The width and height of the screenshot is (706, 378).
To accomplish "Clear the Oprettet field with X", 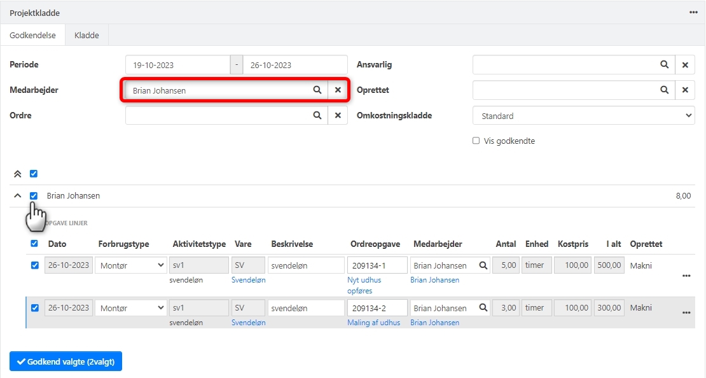I will pyautogui.click(x=685, y=90).
